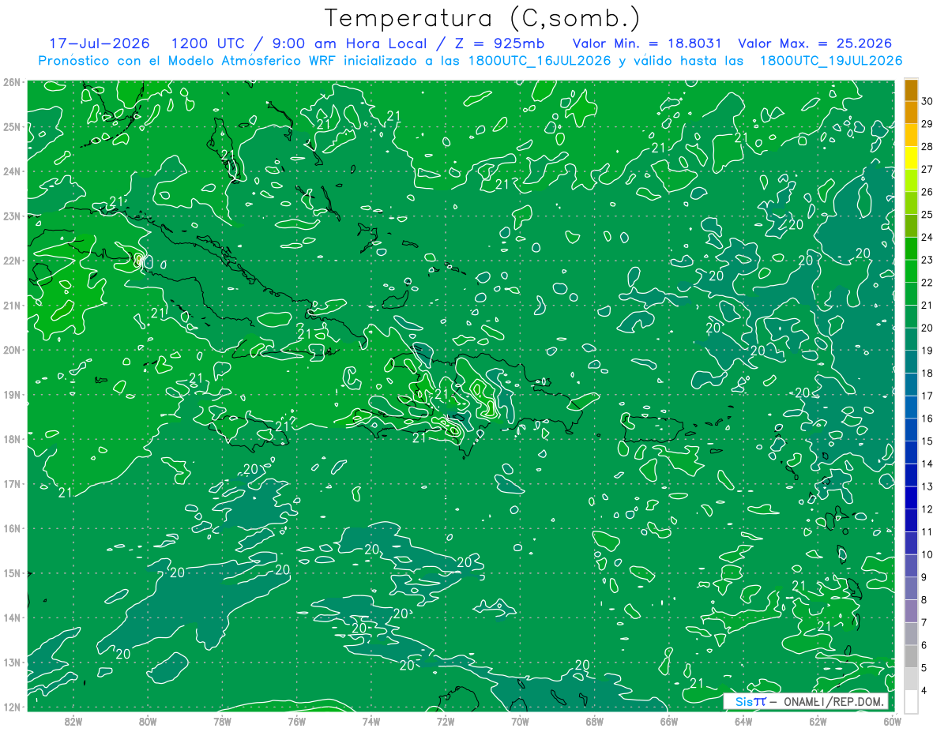
Task: Click the 64W longitude label
Action: tap(743, 722)
